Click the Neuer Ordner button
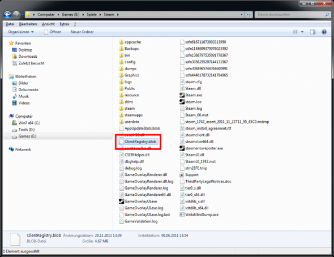The width and height of the screenshot is (334, 257). [82, 32]
